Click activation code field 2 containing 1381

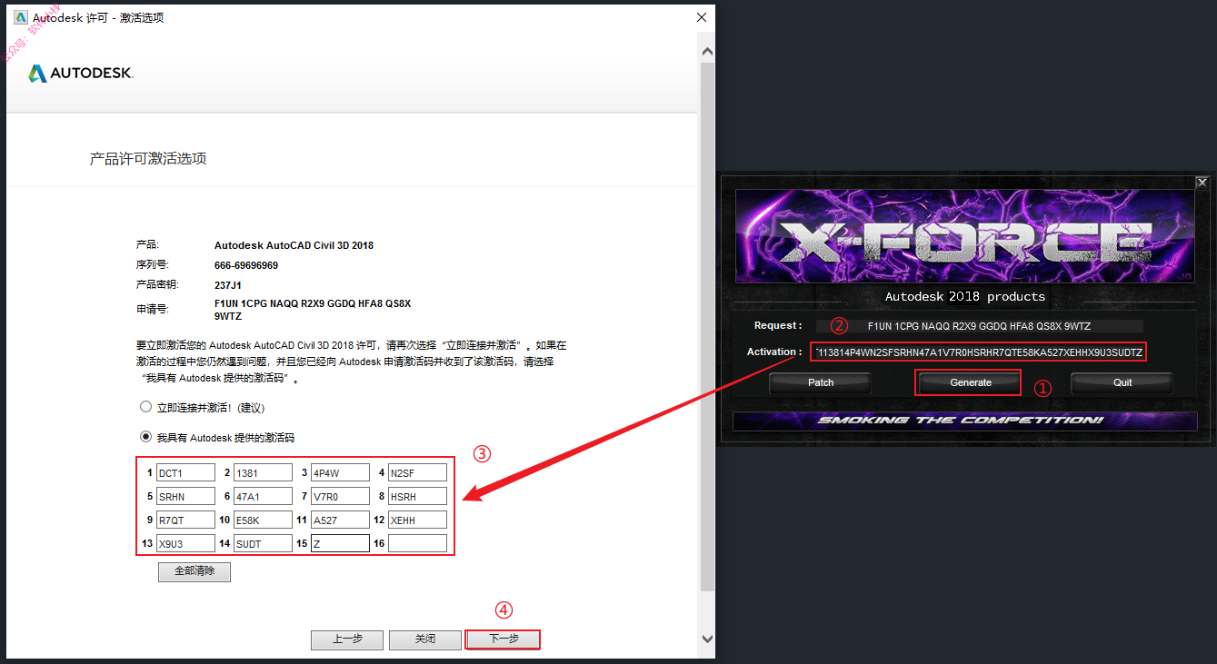(x=263, y=472)
